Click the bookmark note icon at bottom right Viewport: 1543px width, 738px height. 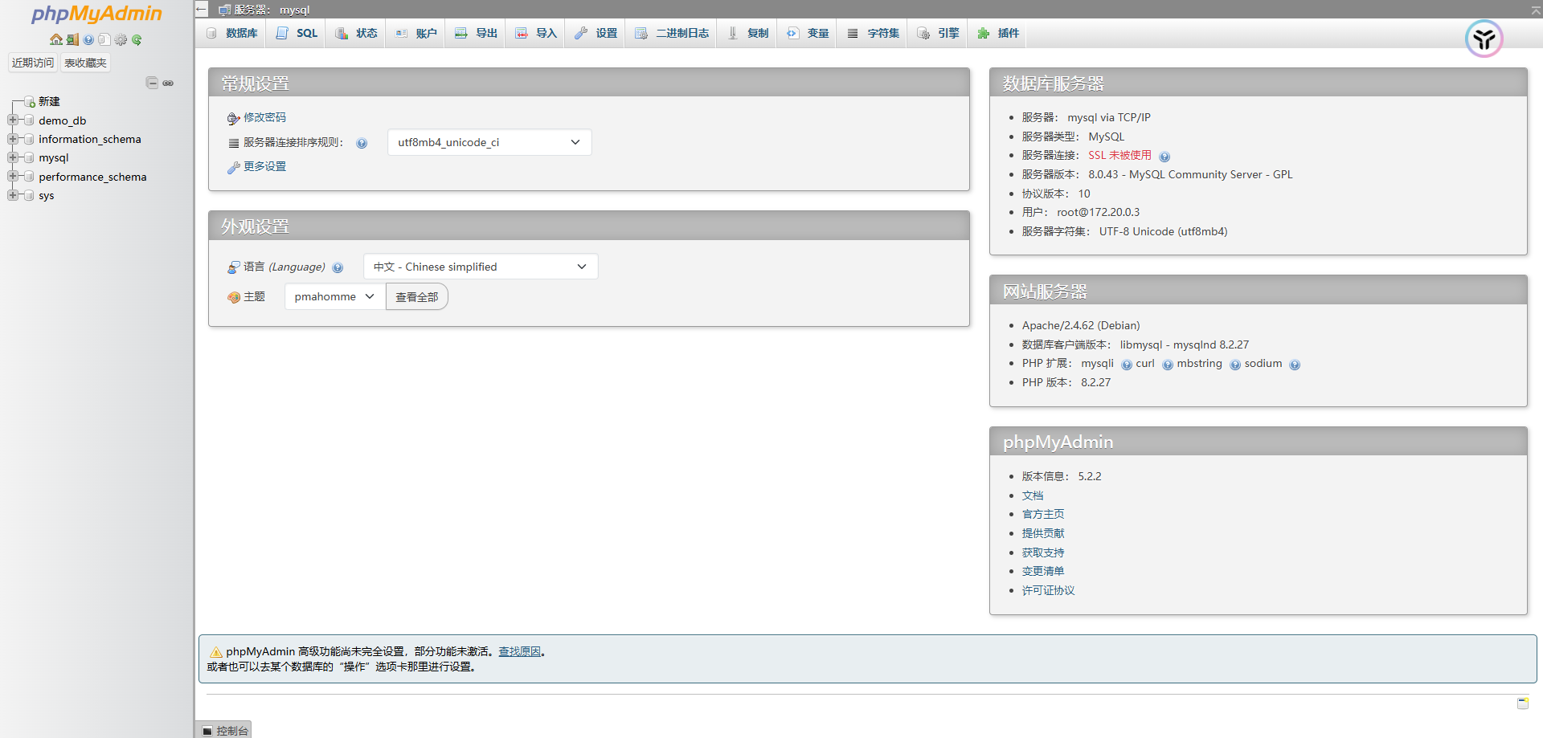1522,703
